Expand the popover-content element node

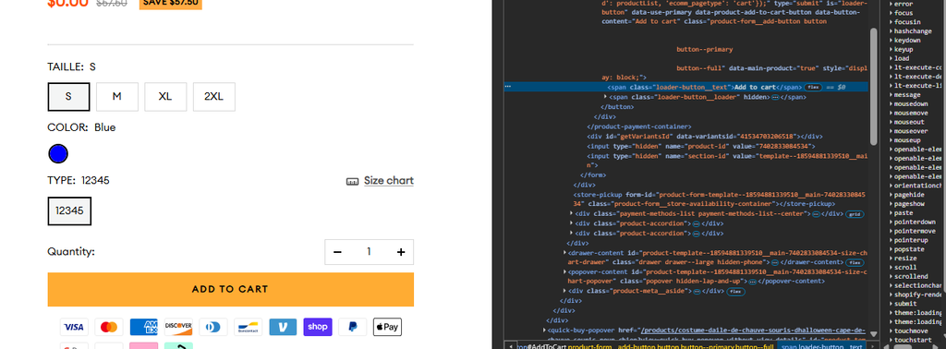[x=565, y=272]
